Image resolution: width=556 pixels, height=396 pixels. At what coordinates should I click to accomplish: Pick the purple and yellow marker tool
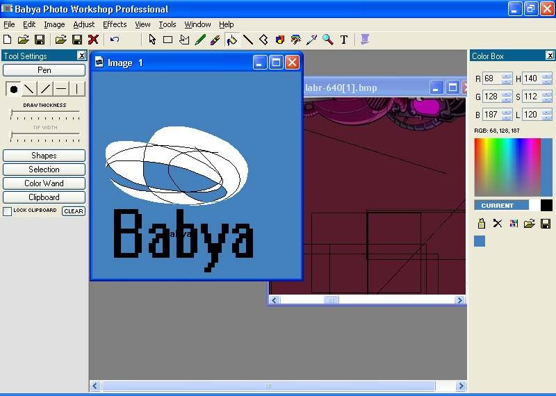[x=215, y=40]
